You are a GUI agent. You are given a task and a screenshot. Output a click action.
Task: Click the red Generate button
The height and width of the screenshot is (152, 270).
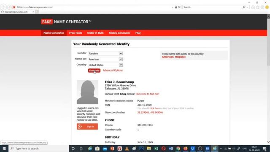point(94,71)
